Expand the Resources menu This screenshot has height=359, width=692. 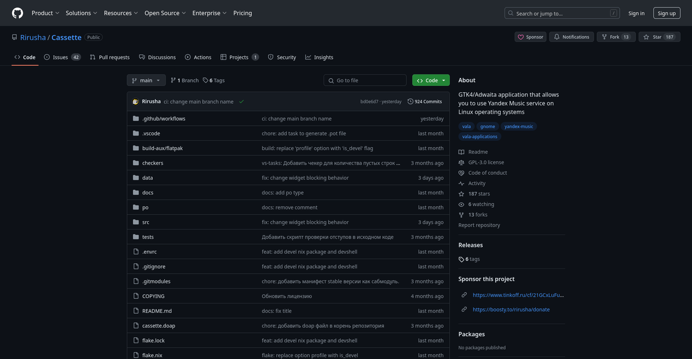point(121,13)
